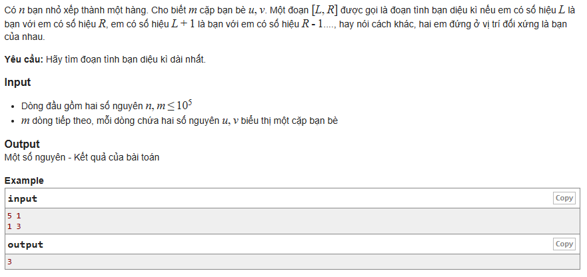Click the bold 'Yêu cầu:' label
Viewport: 587px width, 277px height.
pyautogui.click(x=24, y=59)
